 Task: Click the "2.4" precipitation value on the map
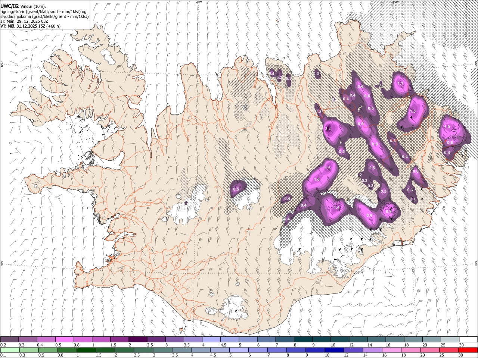(x=328, y=129)
